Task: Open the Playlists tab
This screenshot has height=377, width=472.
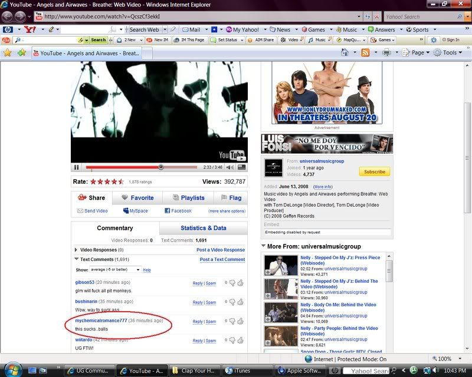Action: coord(188,197)
